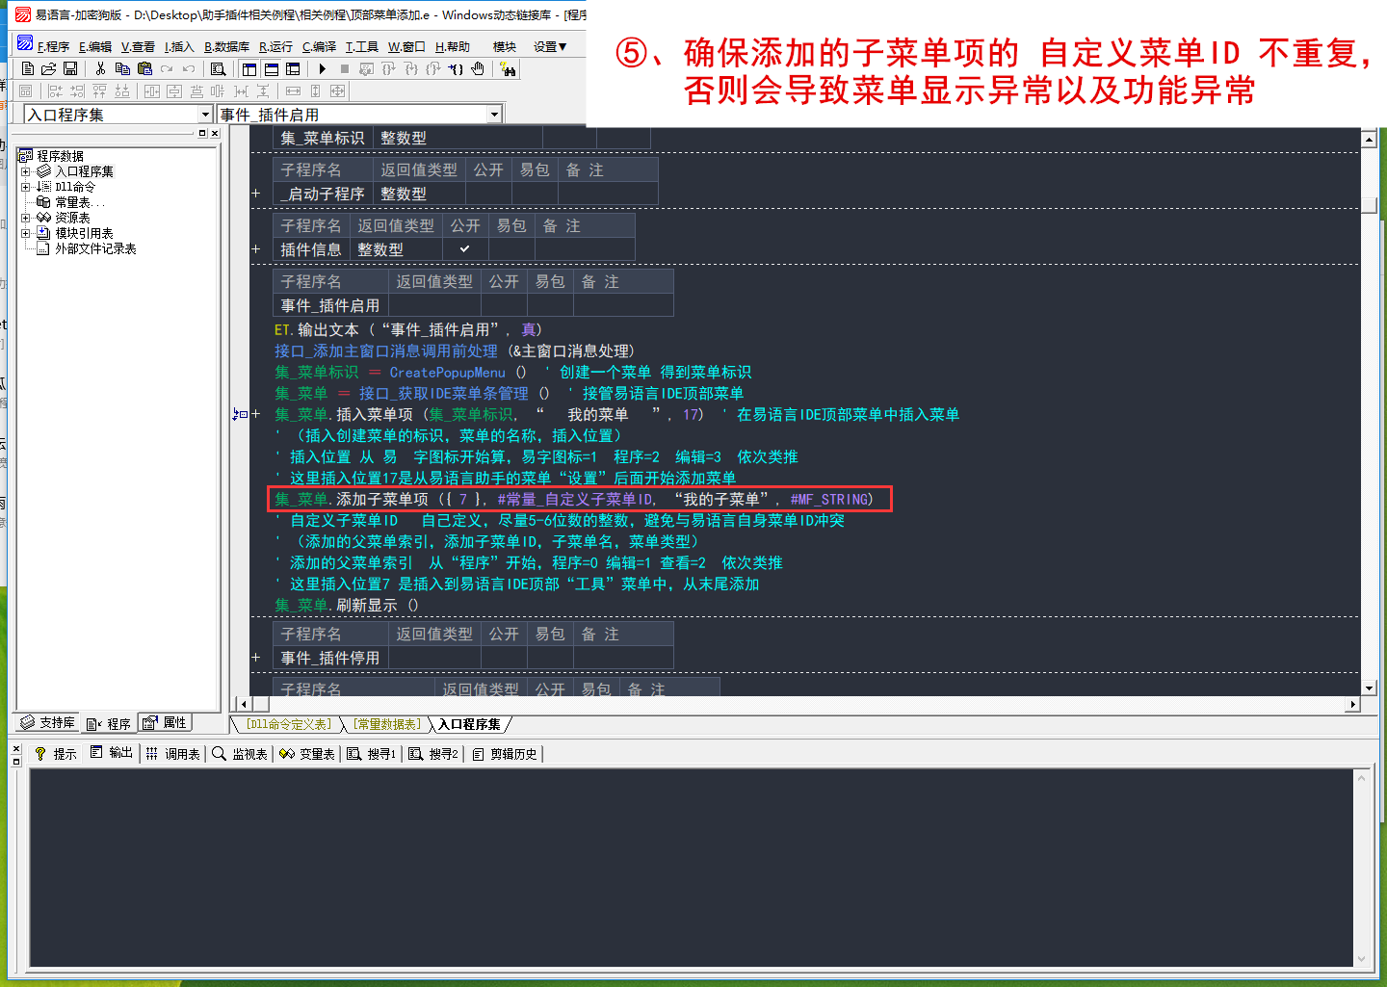The width and height of the screenshot is (1387, 987).
Task: Open the C.编译 menu
Action: click(x=319, y=46)
